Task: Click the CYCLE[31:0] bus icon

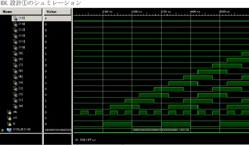Action: tap(9, 130)
